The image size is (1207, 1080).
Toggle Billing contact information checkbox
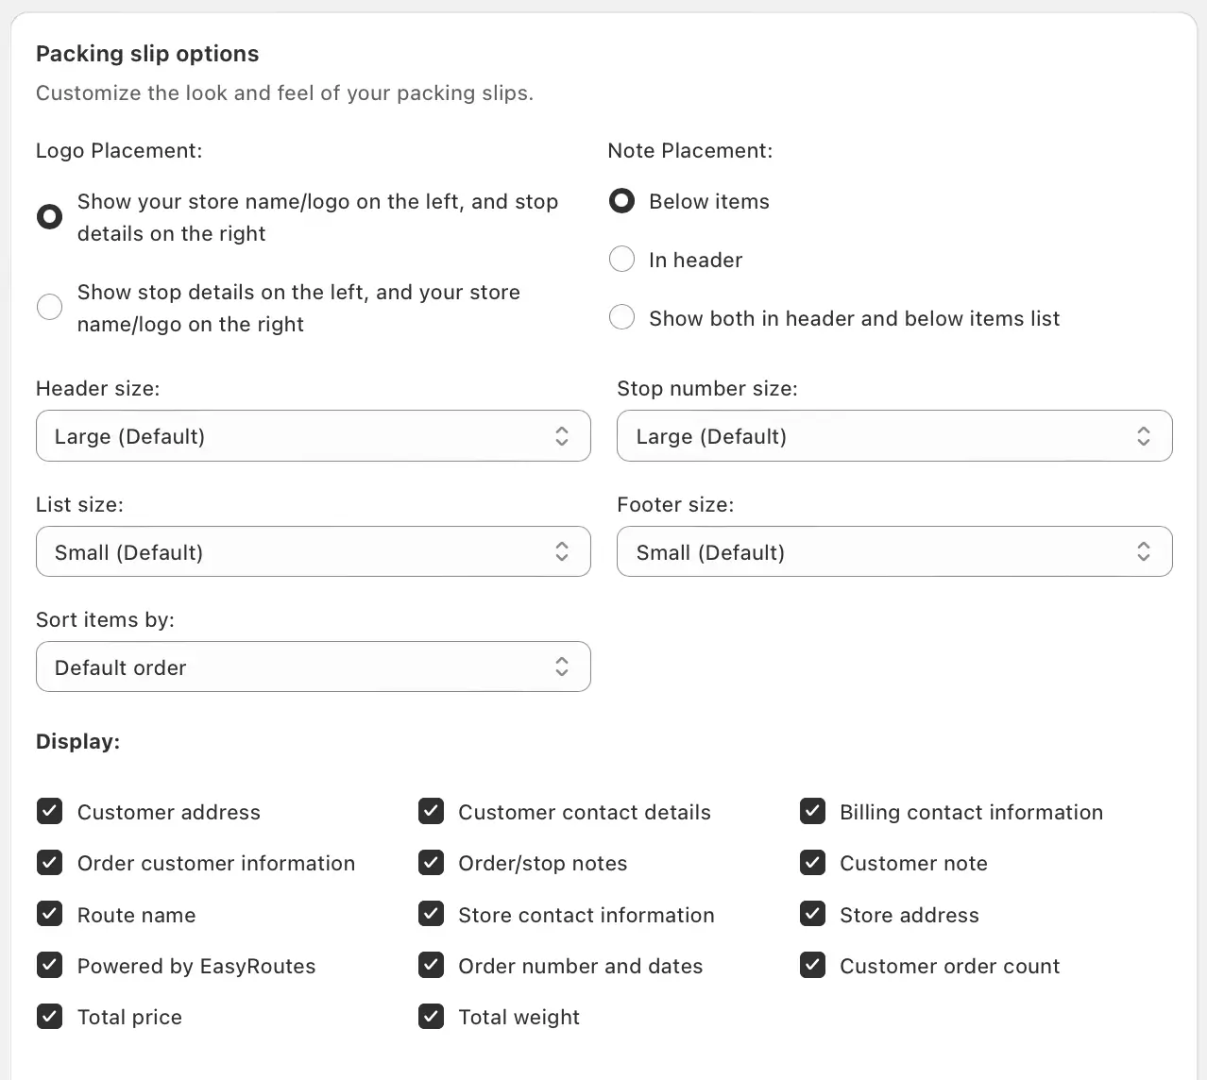[x=812, y=811]
